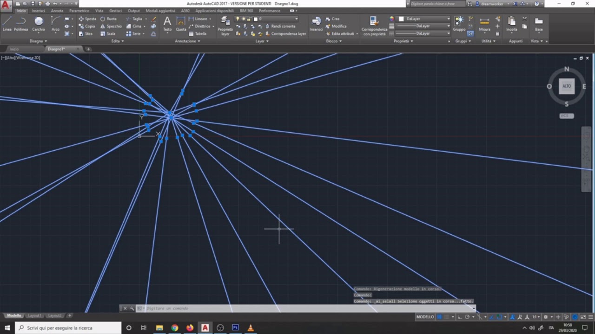Toggle snap mode in status bar
Screen dimensions: 595x334
(447, 317)
